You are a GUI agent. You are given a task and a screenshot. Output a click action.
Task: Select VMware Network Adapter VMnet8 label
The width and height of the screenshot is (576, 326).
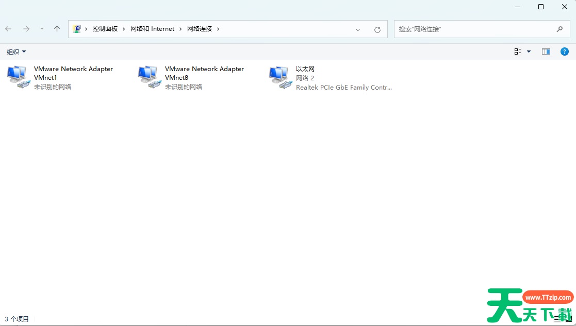coord(204,73)
